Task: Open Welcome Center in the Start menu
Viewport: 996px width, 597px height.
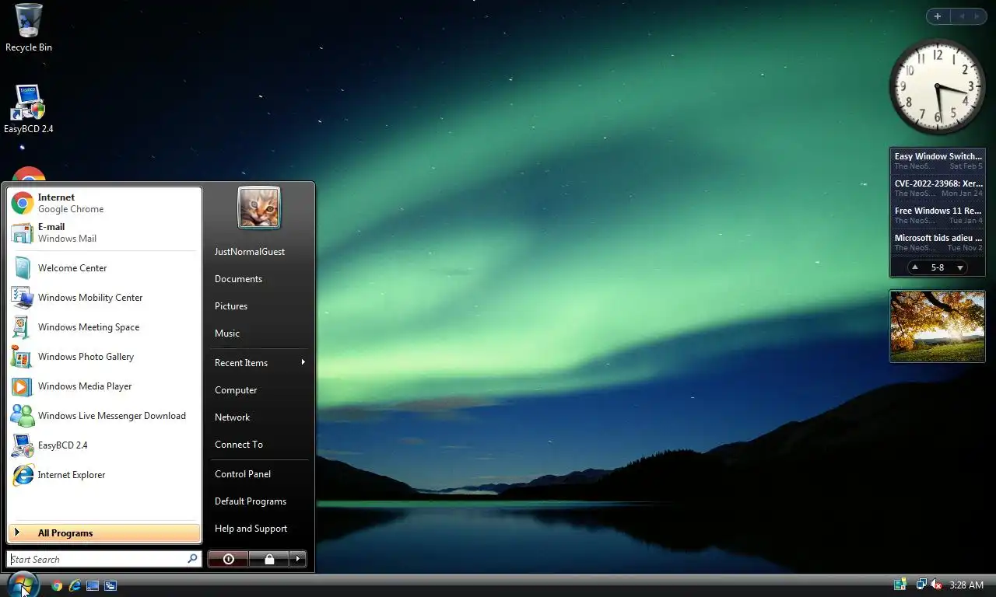Action: coord(104,268)
